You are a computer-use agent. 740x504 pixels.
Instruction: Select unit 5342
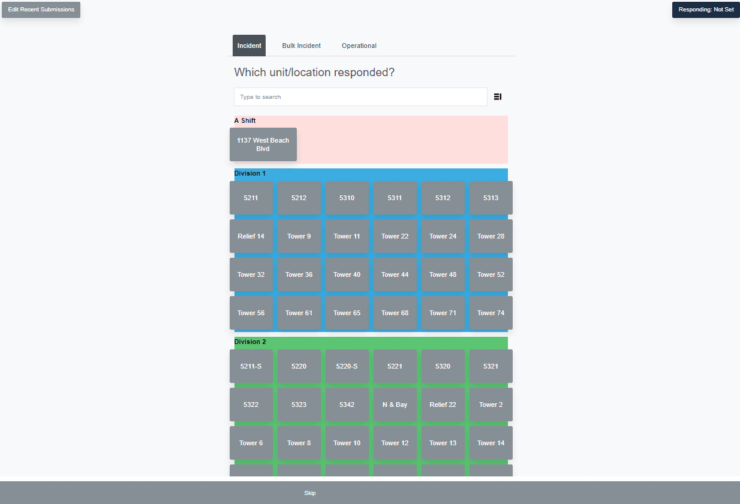pos(347,405)
